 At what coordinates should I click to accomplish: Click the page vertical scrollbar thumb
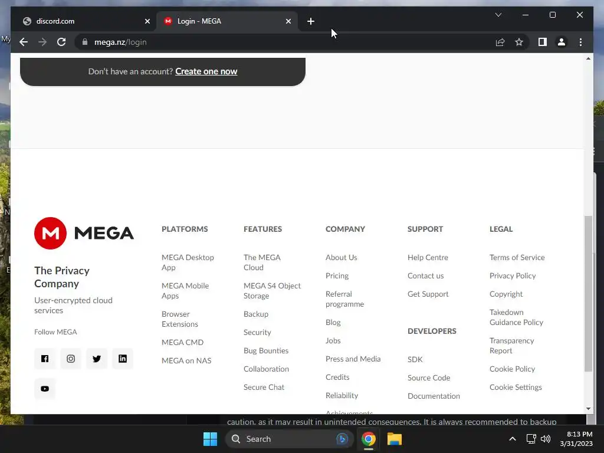pos(588,294)
